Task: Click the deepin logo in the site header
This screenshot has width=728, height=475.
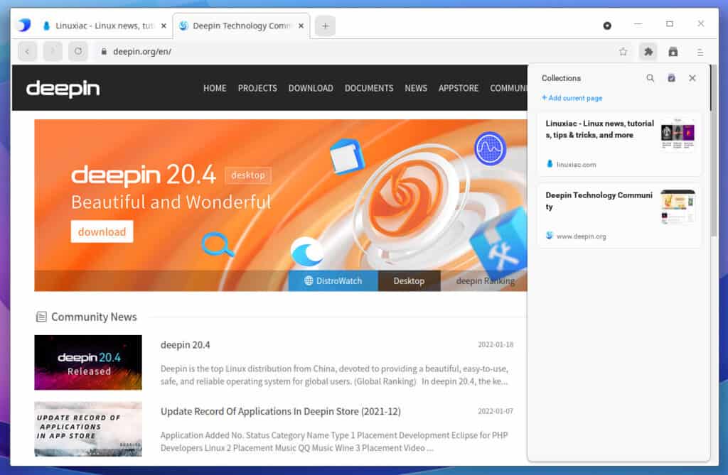Action: tap(63, 88)
